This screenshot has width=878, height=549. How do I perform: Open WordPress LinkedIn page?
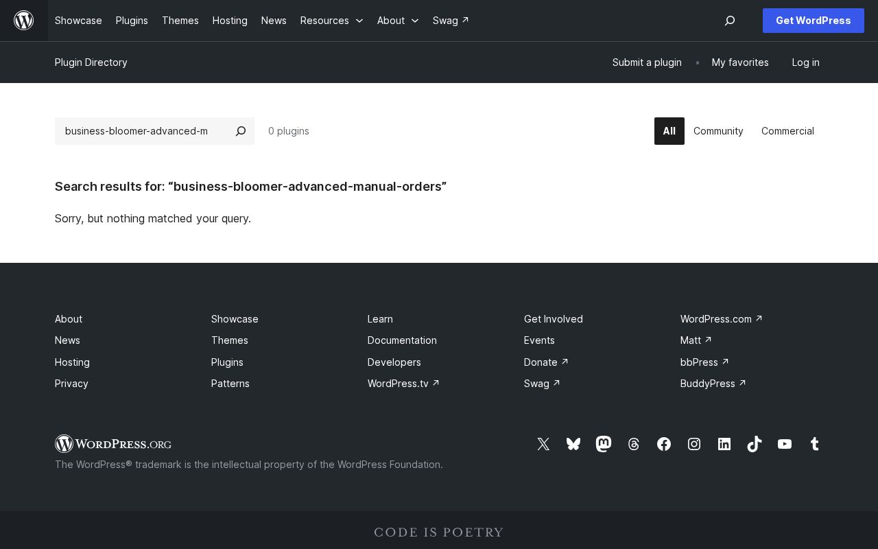[x=724, y=444]
